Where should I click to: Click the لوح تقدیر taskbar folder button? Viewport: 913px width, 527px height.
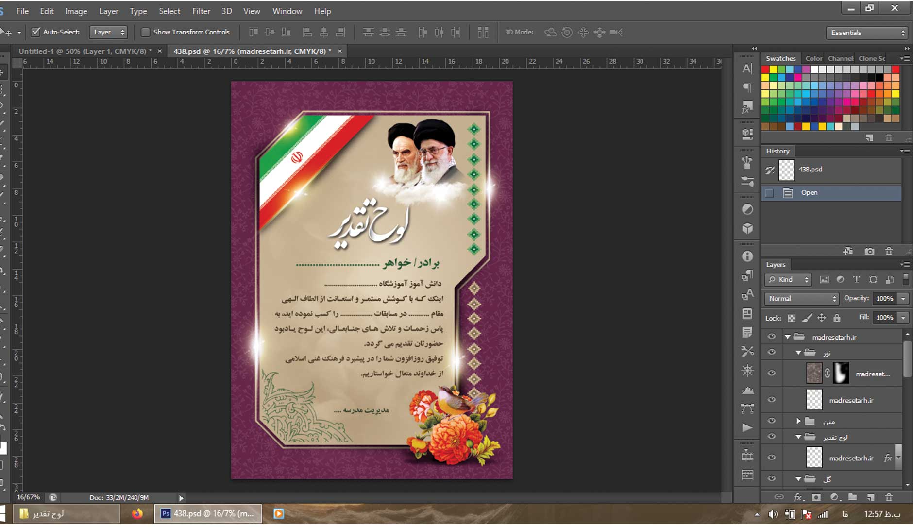[x=67, y=513]
